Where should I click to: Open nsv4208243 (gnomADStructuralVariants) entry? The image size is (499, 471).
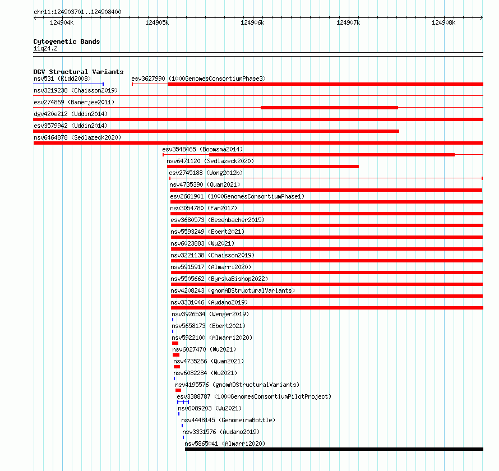[x=233, y=290]
